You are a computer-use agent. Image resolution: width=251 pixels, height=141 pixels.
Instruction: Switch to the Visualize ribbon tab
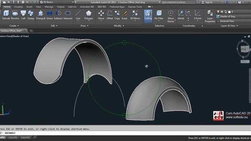(x=18, y=7)
